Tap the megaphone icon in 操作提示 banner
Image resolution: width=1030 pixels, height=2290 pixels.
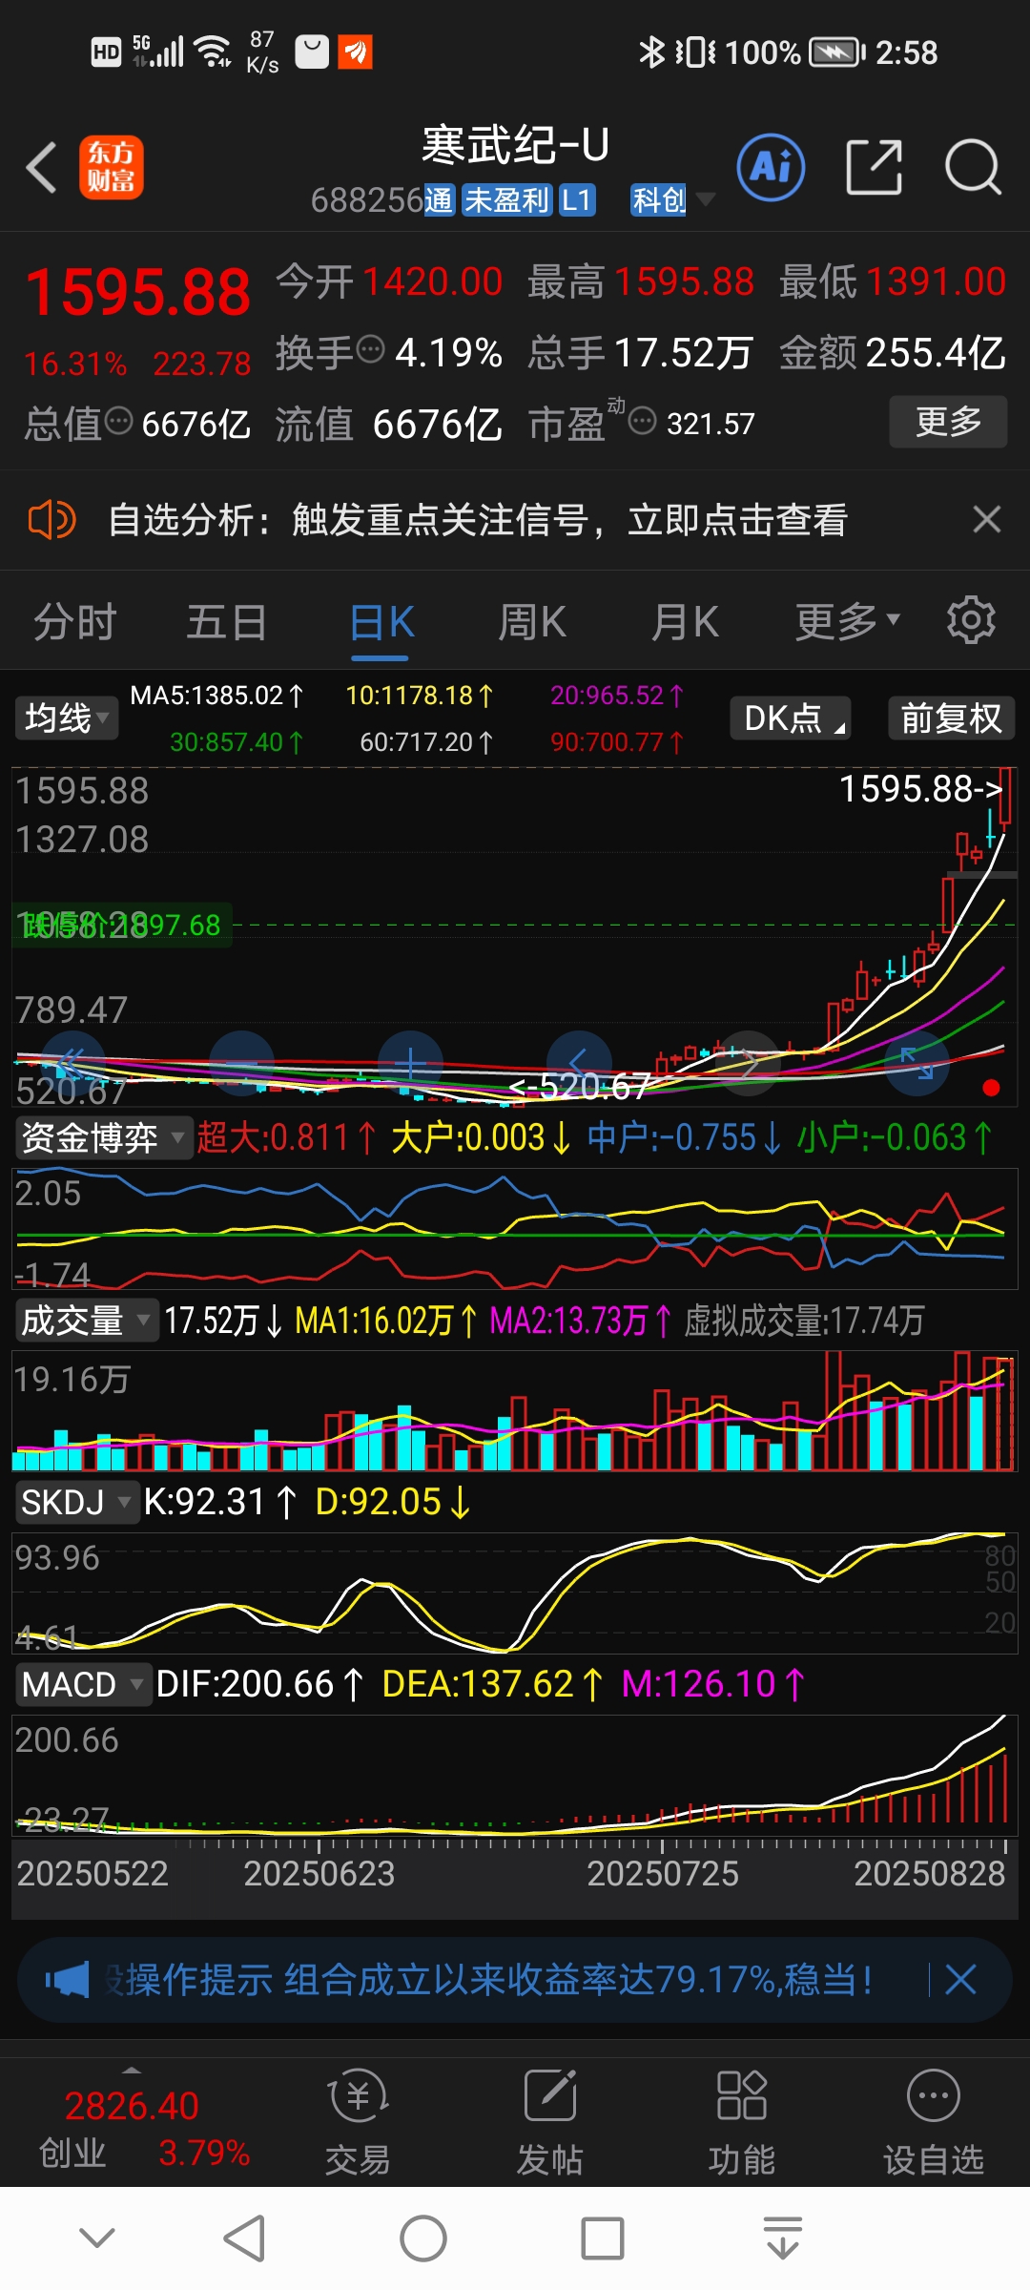pos(67,1980)
